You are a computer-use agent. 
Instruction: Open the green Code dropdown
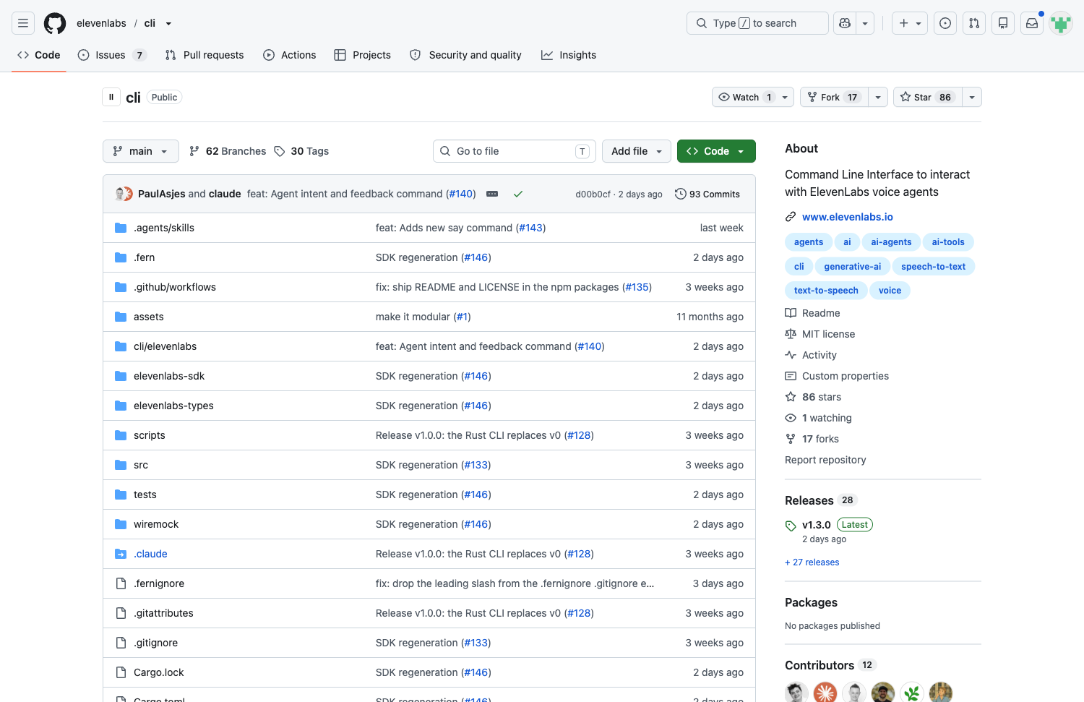point(716,151)
